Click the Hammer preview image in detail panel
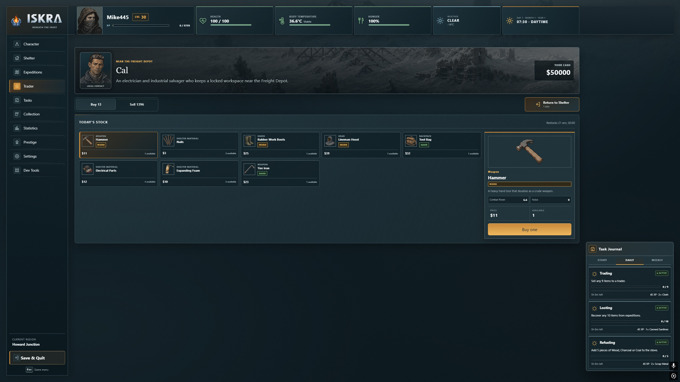 coord(529,152)
